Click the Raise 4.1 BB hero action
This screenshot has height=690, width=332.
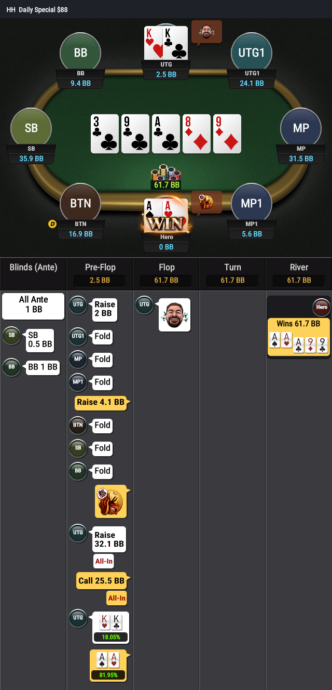[x=102, y=402]
